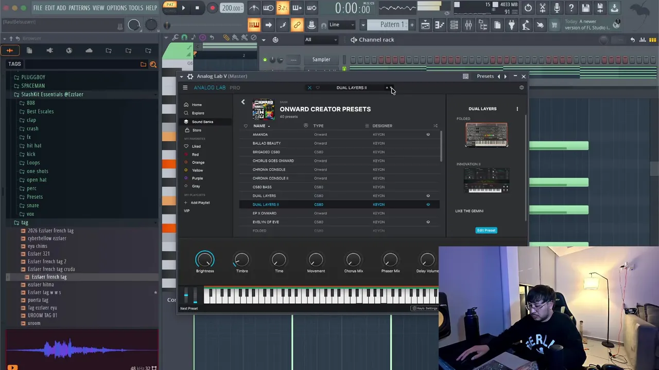The width and height of the screenshot is (659, 370).
Task: Toggle the link/multilink controllers icon
Action: [297, 25]
